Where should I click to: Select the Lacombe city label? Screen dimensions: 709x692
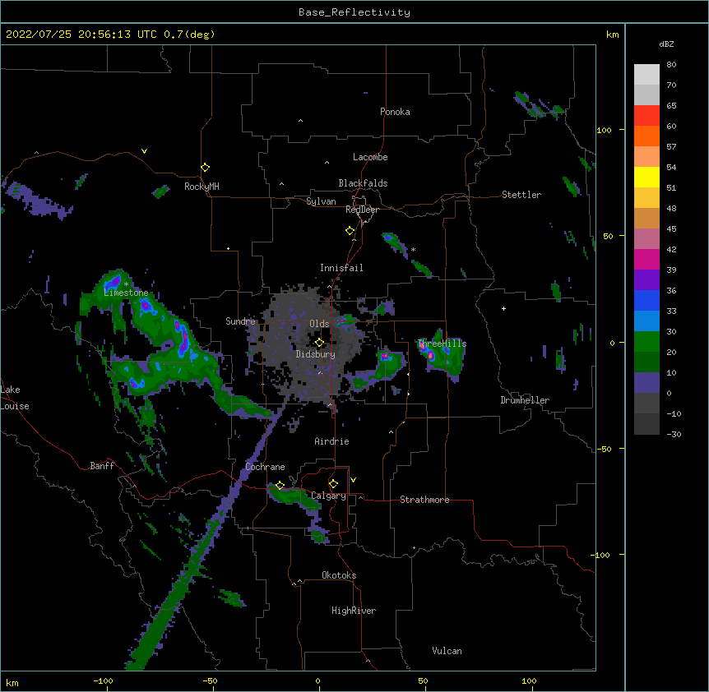(370, 157)
